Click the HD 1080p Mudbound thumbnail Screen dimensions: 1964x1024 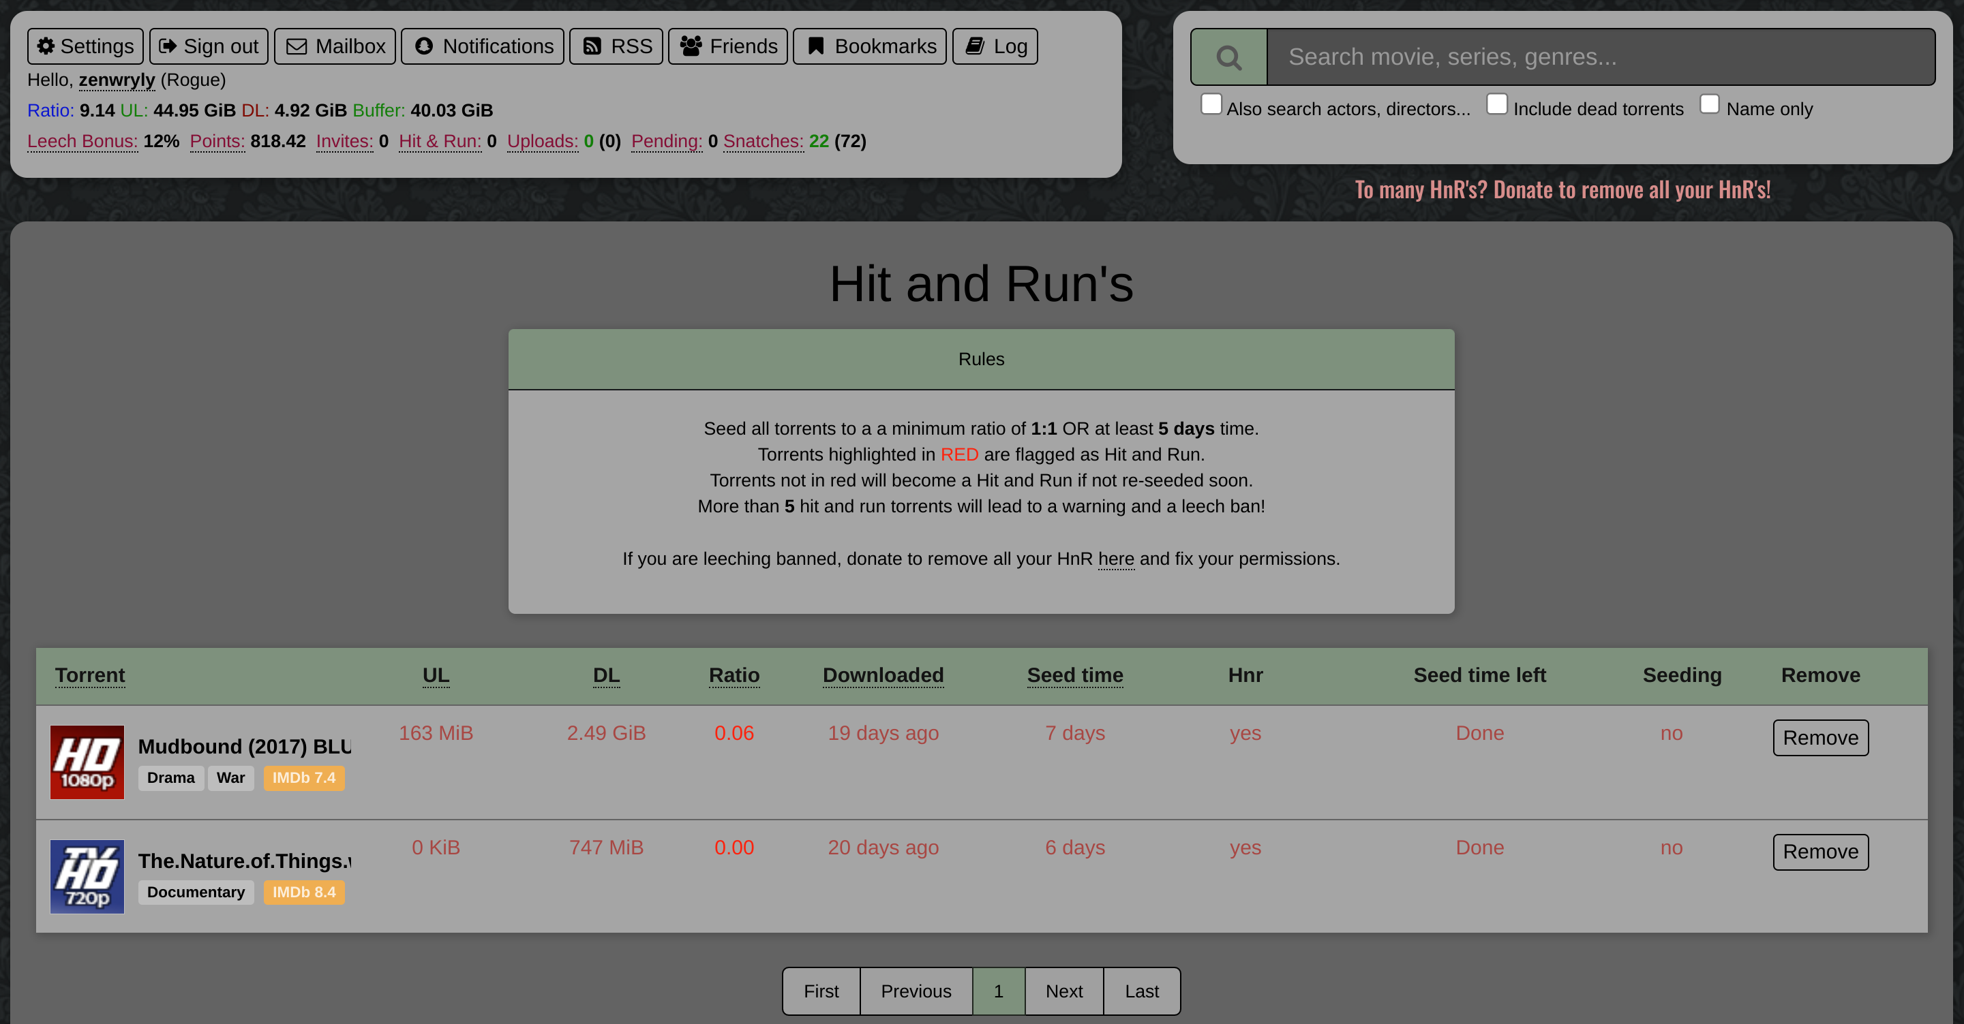click(x=87, y=762)
